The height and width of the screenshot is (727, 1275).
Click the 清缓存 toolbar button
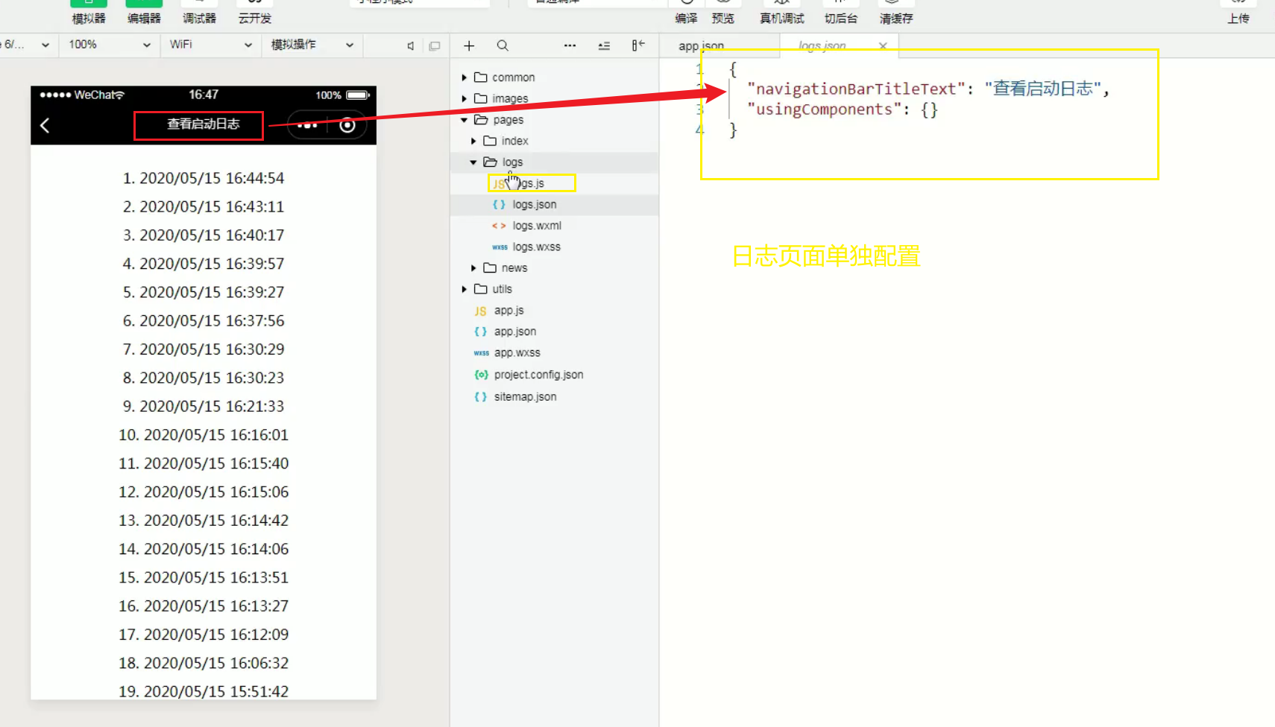pyautogui.click(x=895, y=18)
